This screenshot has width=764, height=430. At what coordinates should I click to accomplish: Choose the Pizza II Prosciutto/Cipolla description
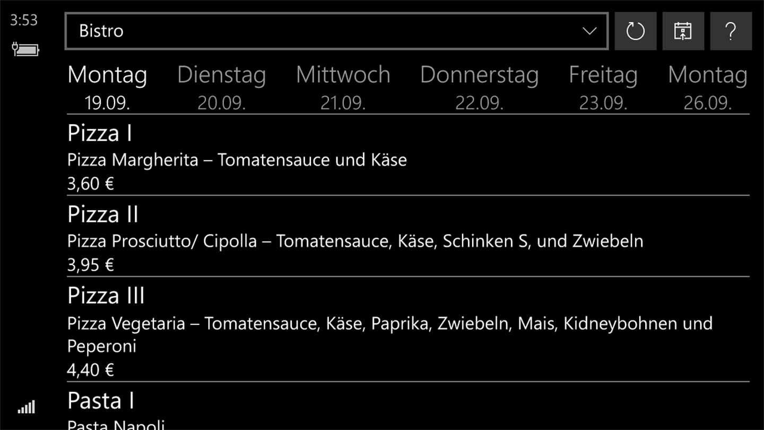(355, 241)
